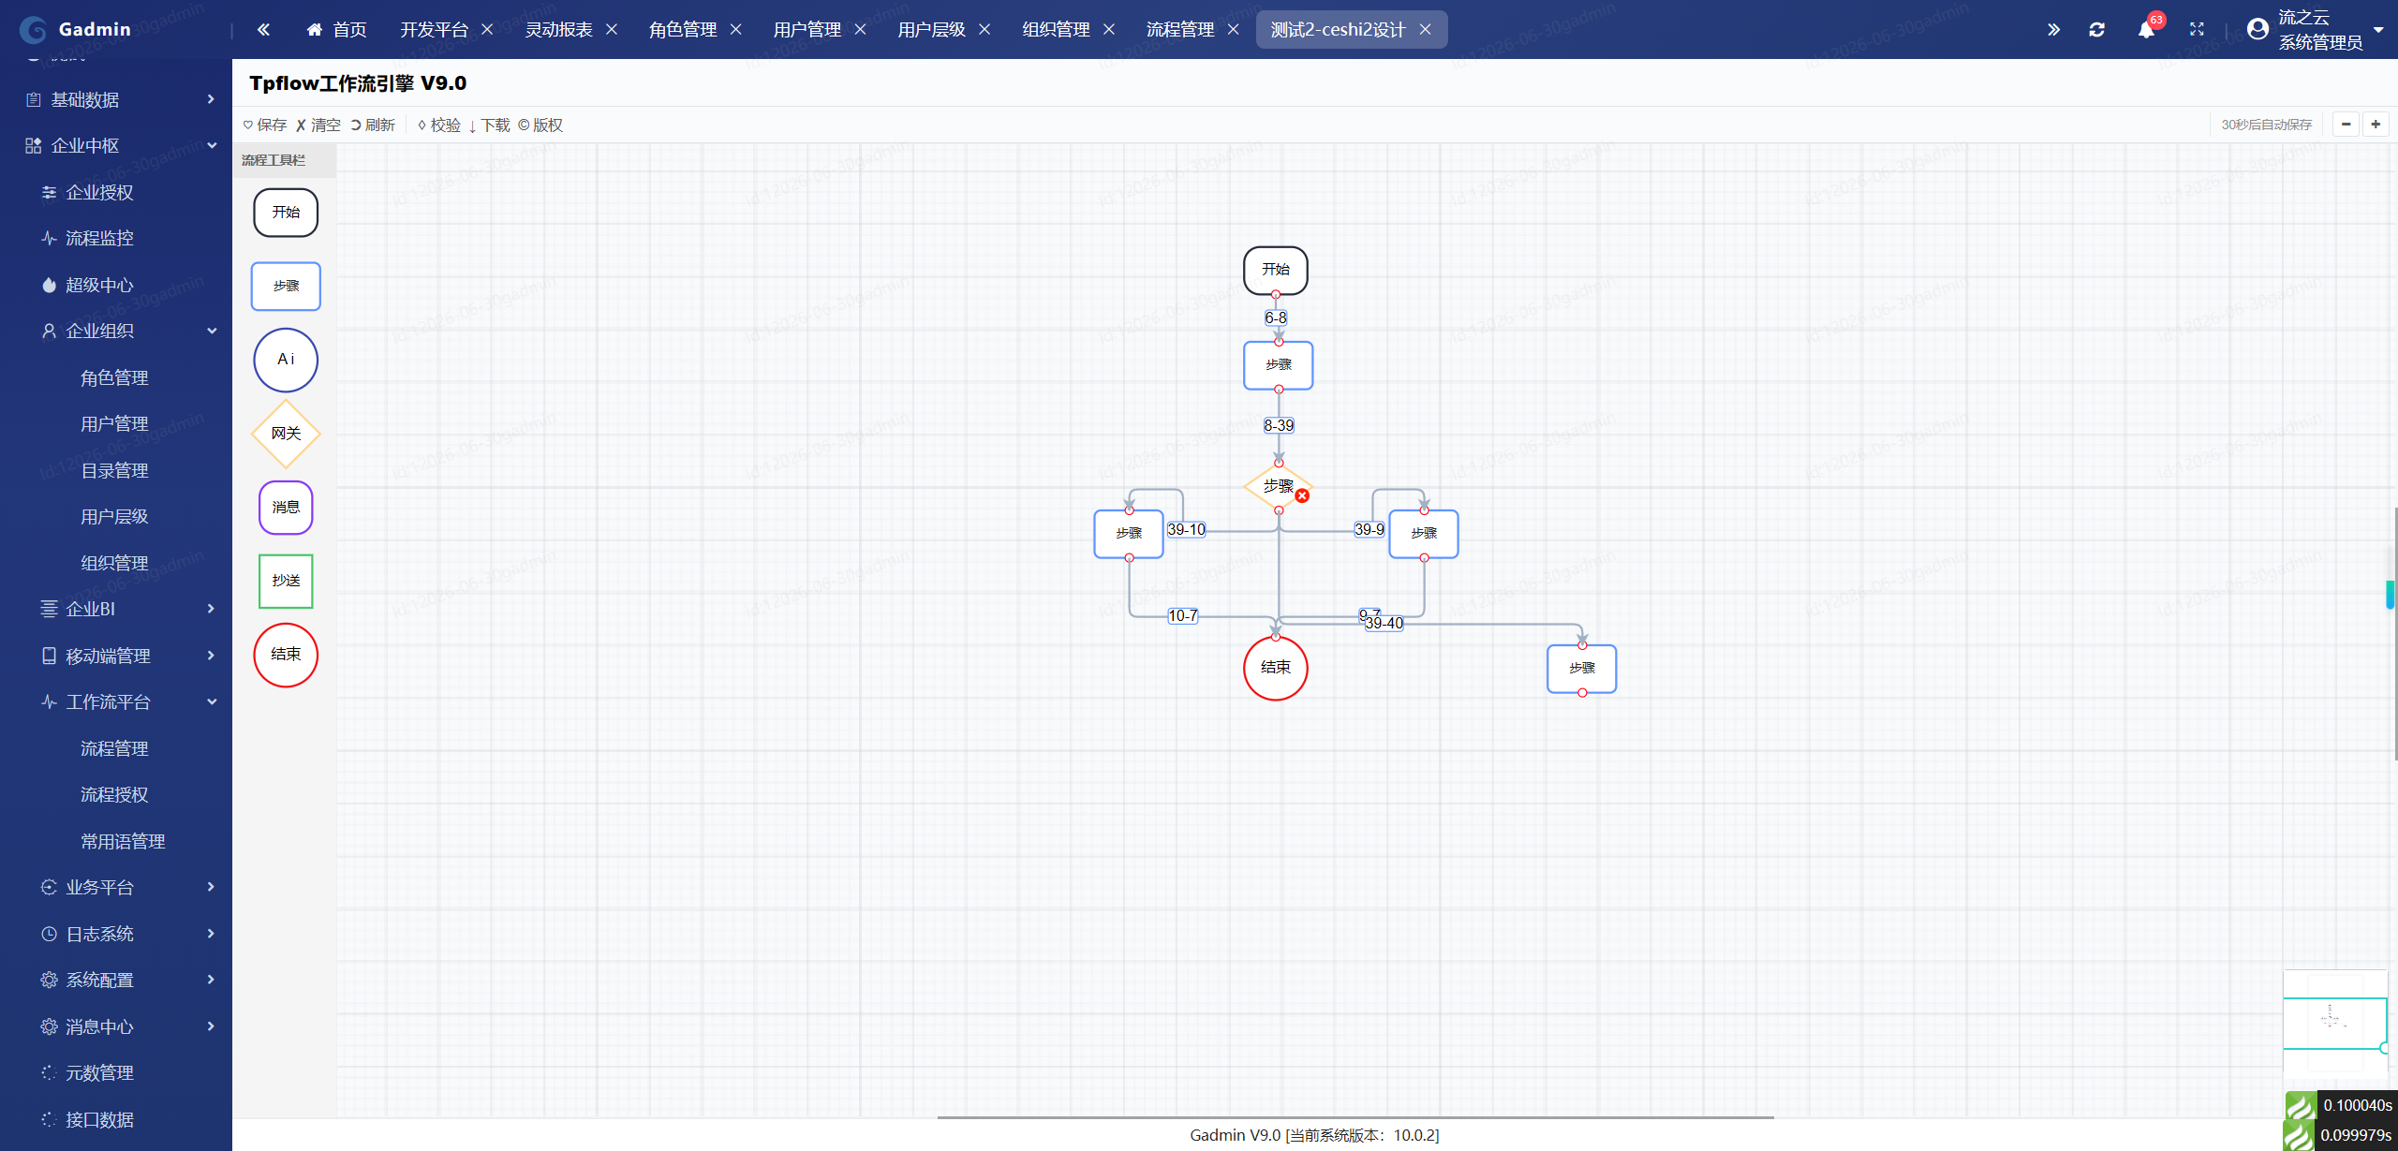
Task: Click the minimap overview thumbnail
Action: [2334, 1023]
